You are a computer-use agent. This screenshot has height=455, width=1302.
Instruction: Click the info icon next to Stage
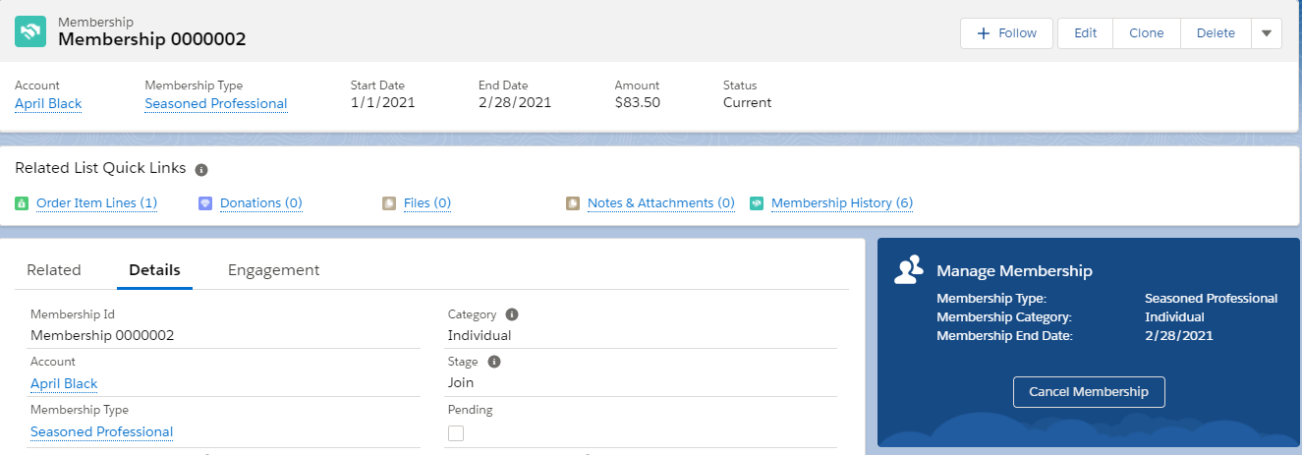click(x=494, y=362)
